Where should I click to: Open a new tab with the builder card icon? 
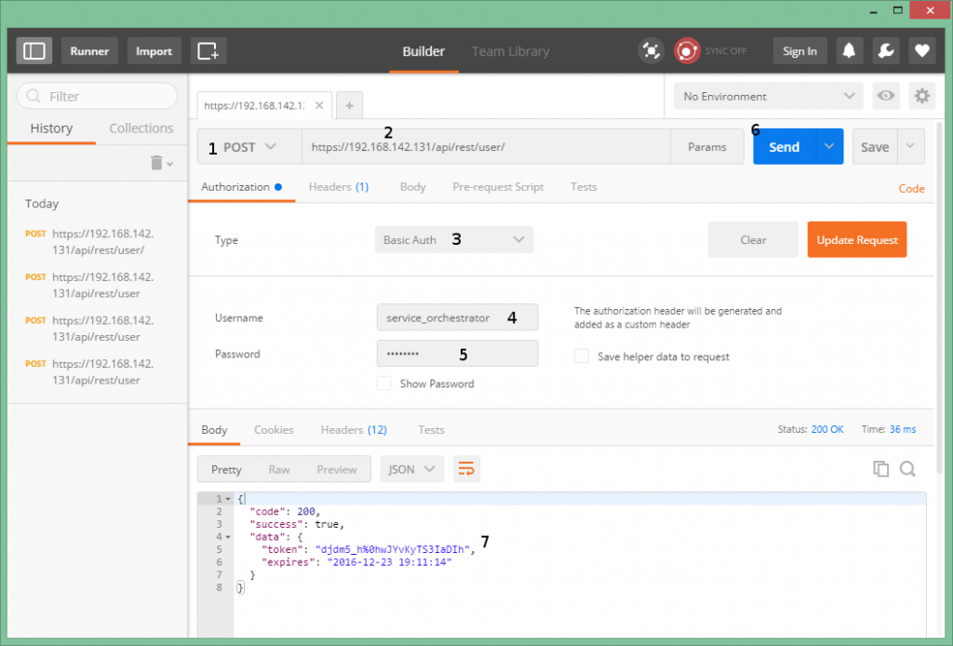click(208, 50)
